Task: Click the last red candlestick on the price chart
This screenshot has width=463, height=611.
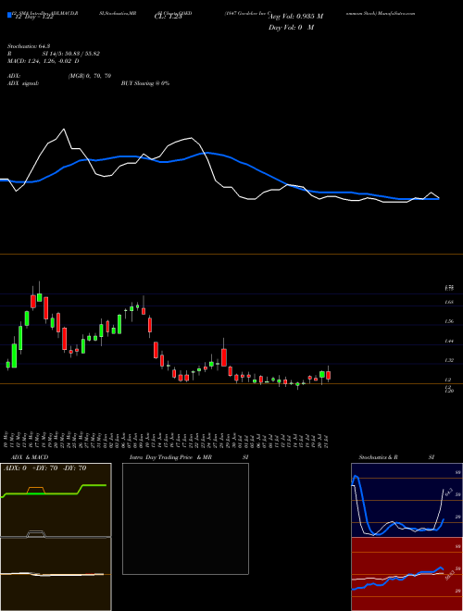Action: pyautogui.click(x=329, y=375)
